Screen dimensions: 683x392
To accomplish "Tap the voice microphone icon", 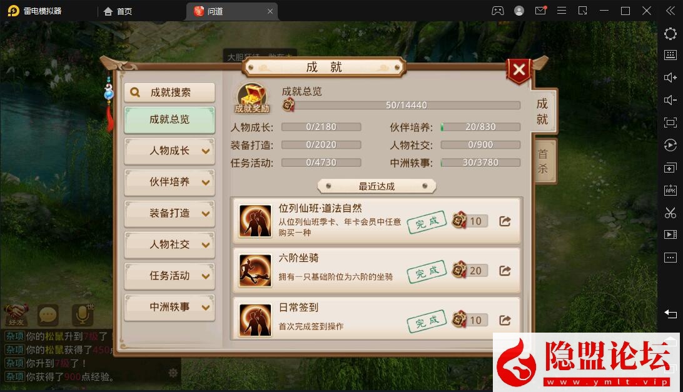I will coord(82,314).
